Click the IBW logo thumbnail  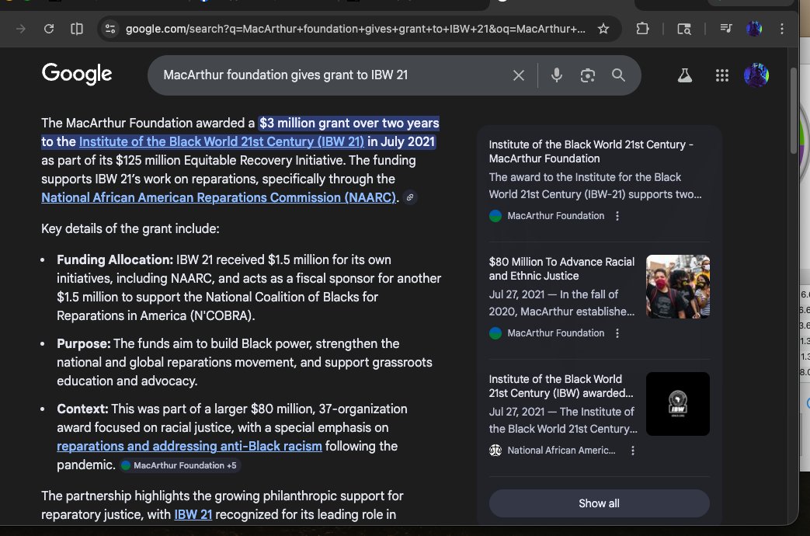click(x=678, y=404)
